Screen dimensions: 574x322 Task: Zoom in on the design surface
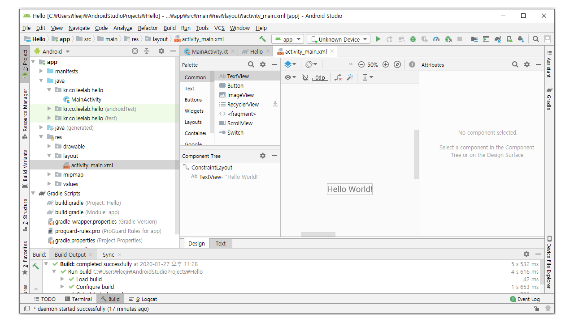tap(386, 64)
